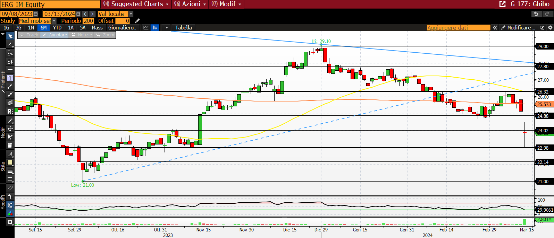Click the redo arrow button
The width and height of the screenshot is (554, 238).
coord(547,14)
